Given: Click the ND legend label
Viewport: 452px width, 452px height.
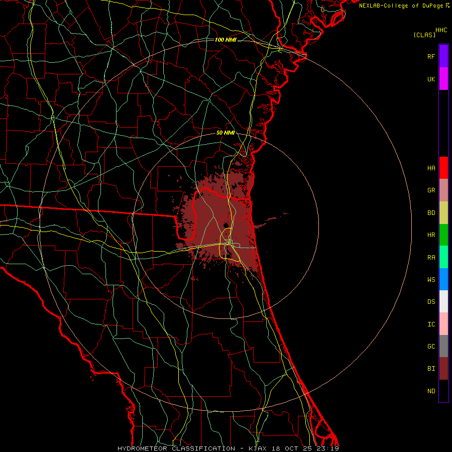Looking at the screenshot, I should [x=431, y=391].
